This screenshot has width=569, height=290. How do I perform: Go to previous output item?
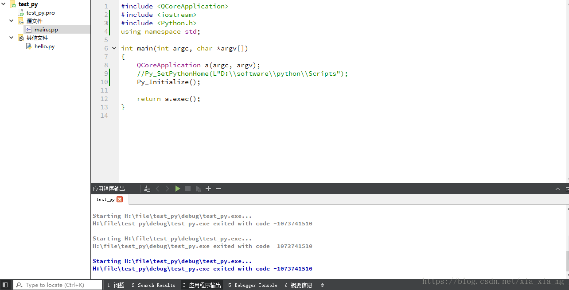pyautogui.click(x=157, y=189)
